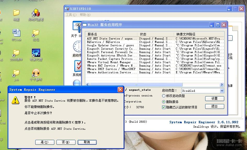Select the VMware Authorization Service row
Screen dimensions: 247x150
click(x=155, y=73)
